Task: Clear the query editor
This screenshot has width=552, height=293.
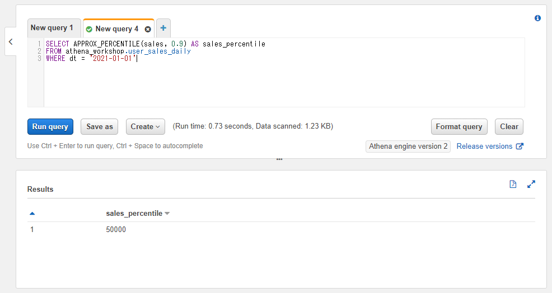Action: pyautogui.click(x=509, y=126)
